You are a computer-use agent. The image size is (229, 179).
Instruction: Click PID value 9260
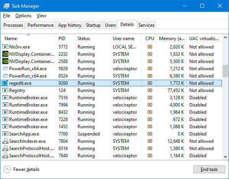coord(63,83)
